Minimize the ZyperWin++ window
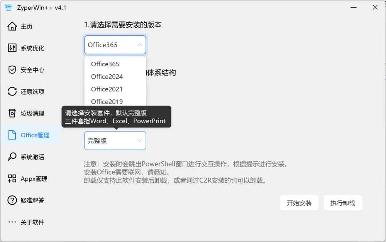This screenshot has height=242, width=386. [354, 7]
